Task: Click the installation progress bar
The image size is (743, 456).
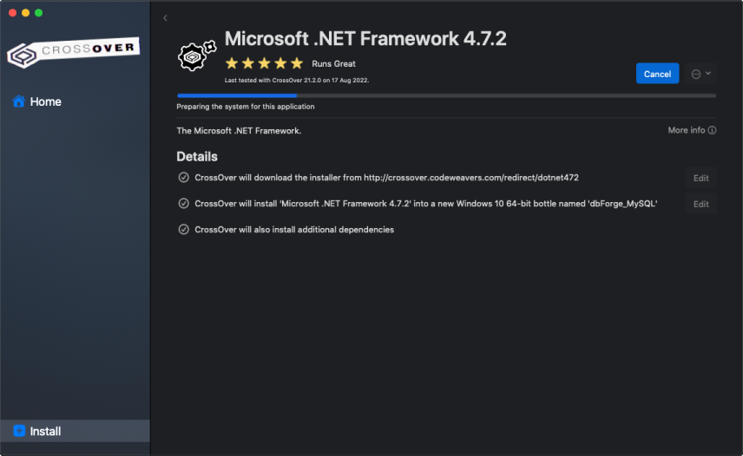Action: [x=446, y=95]
